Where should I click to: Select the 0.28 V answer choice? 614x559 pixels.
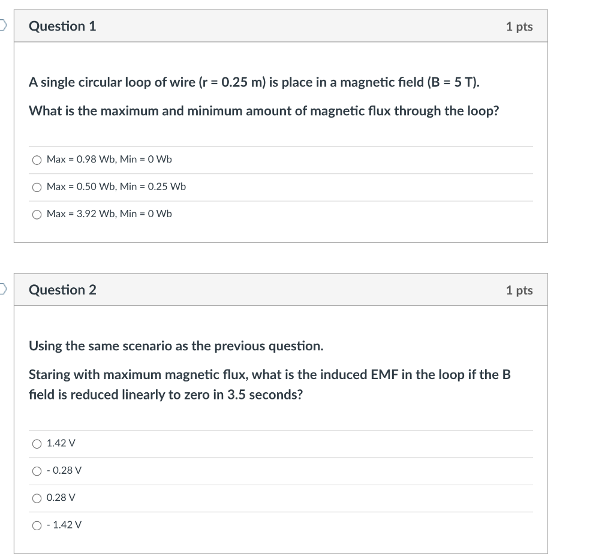37,498
